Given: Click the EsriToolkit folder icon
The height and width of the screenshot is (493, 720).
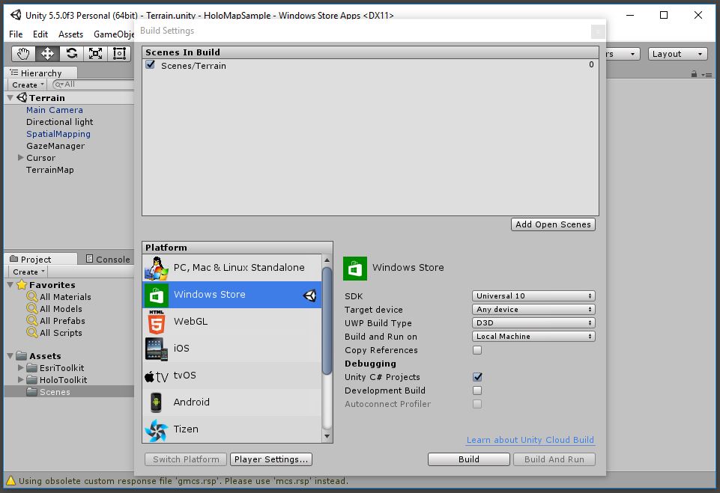Looking at the screenshot, I should pos(31,368).
